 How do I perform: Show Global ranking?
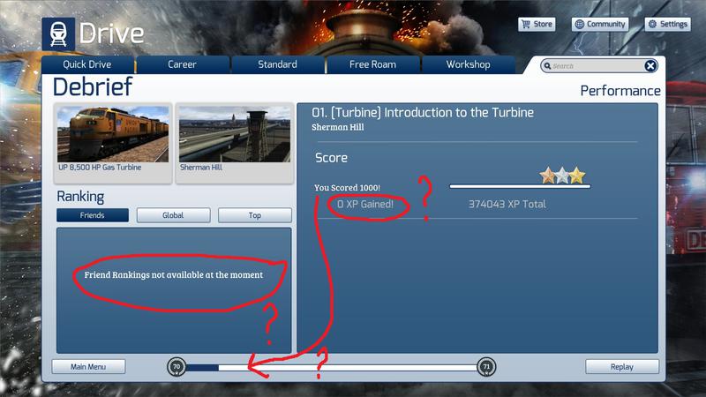(173, 215)
